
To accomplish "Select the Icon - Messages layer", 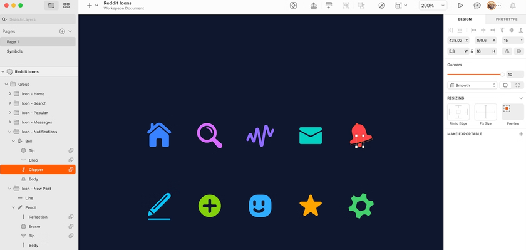I will click(37, 122).
